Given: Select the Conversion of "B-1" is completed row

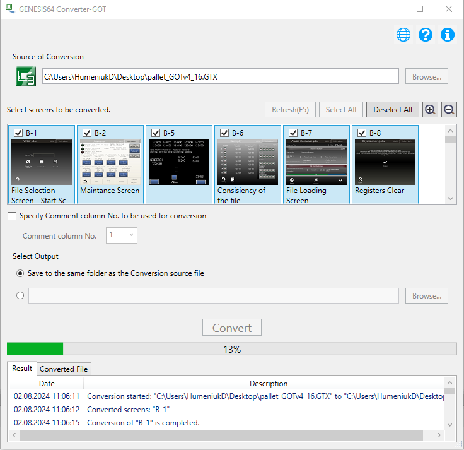Looking at the screenshot, I should coord(227,423).
